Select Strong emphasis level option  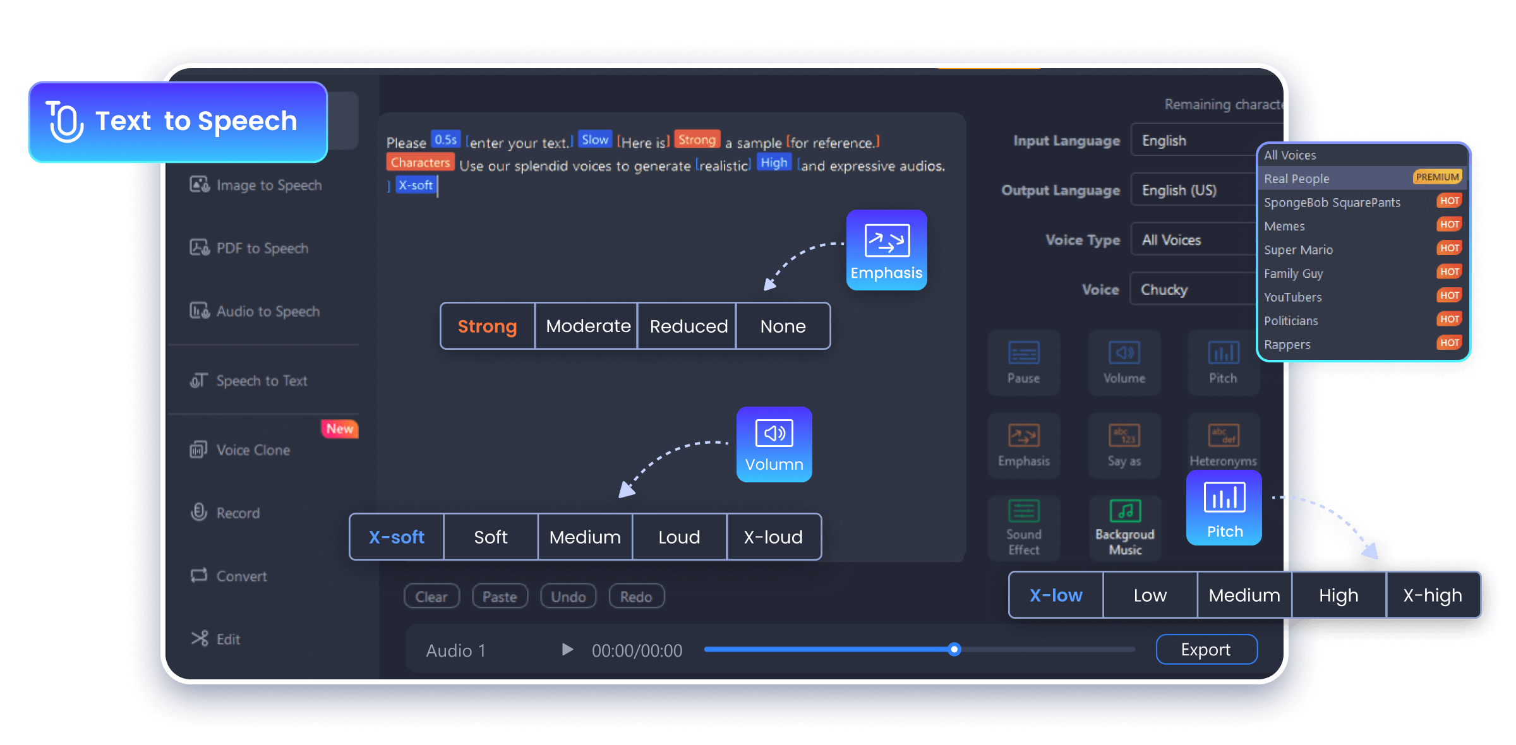[488, 326]
